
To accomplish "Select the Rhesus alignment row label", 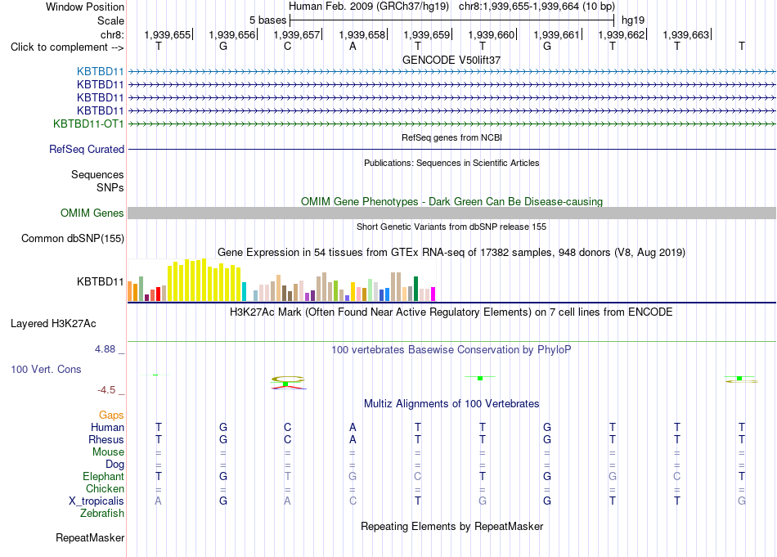I will point(106,439).
